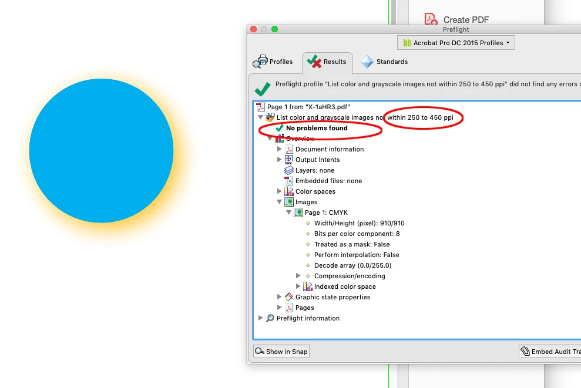Click the diamond bullet beside Compression/encoding
Image resolution: width=581 pixels, height=388 pixels.
click(308, 276)
